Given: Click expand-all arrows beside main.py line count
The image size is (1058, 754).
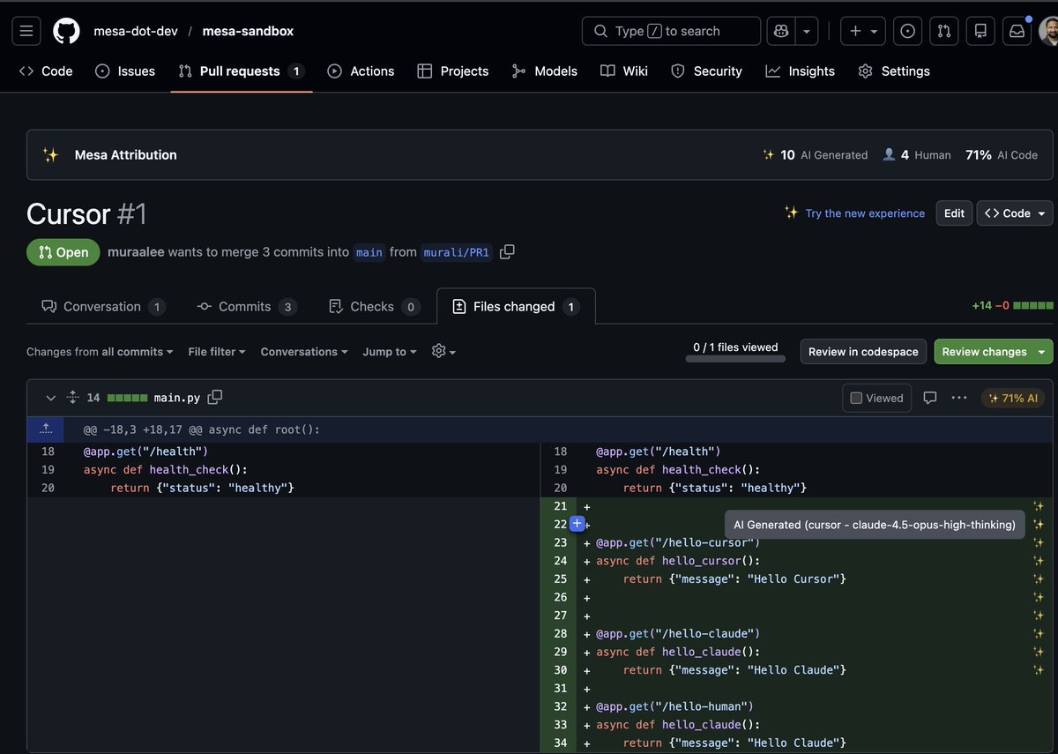Looking at the screenshot, I should pyautogui.click(x=73, y=399).
